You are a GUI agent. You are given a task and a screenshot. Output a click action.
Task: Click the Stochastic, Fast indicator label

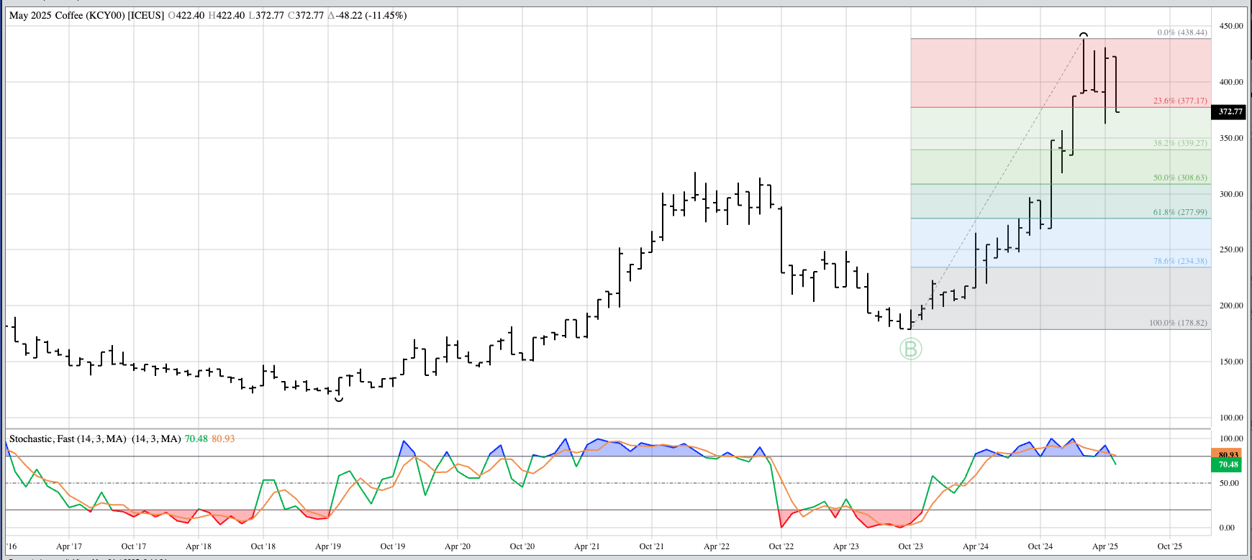68,439
